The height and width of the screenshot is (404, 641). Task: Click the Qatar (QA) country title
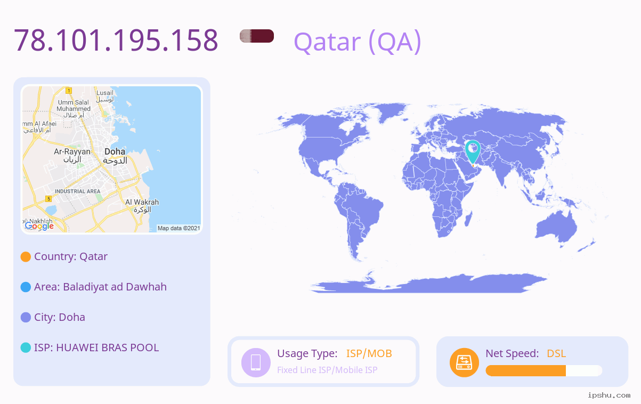pos(358,42)
